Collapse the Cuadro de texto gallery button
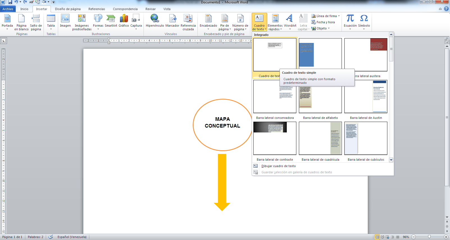The height and width of the screenshot is (240, 450). pyautogui.click(x=259, y=22)
